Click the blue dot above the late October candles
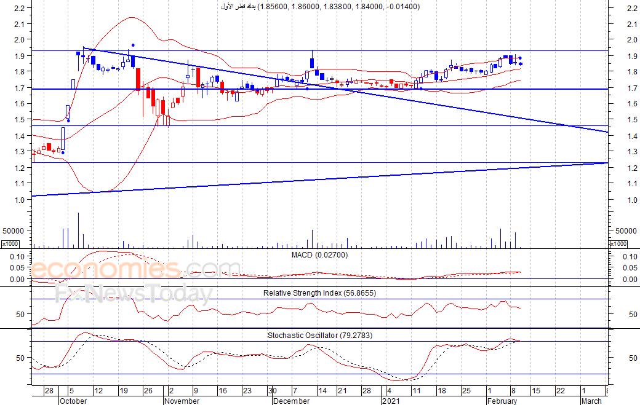 pyautogui.click(x=134, y=45)
